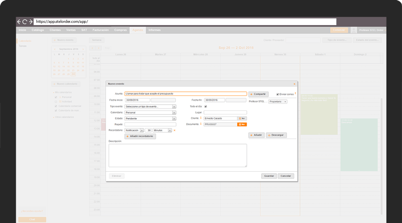Click the Lugar input field
This screenshot has width=402, height=223.
(x=225, y=113)
